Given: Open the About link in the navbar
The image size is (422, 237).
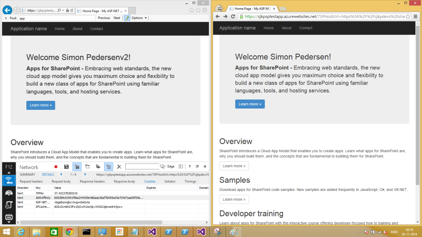Looking at the screenshot, I should tap(286, 28).
